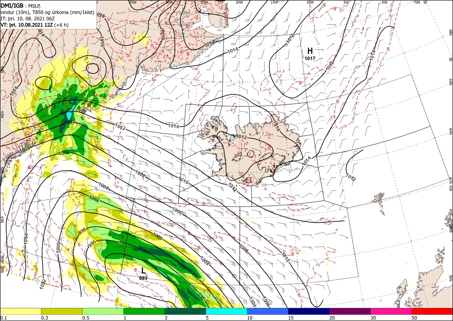Click the 0.1 legend scale value
The height and width of the screenshot is (321, 453).
3,318
